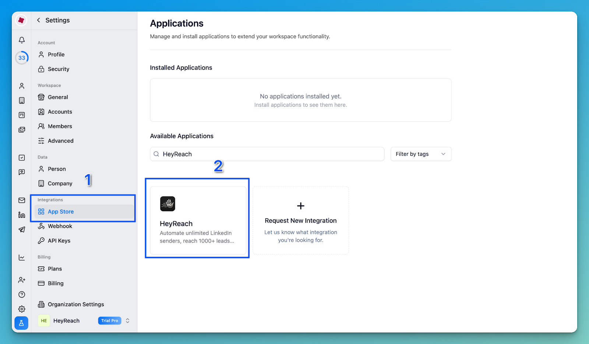Open Accounts settings
The height and width of the screenshot is (344, 589).
click(x=84, y=112)
